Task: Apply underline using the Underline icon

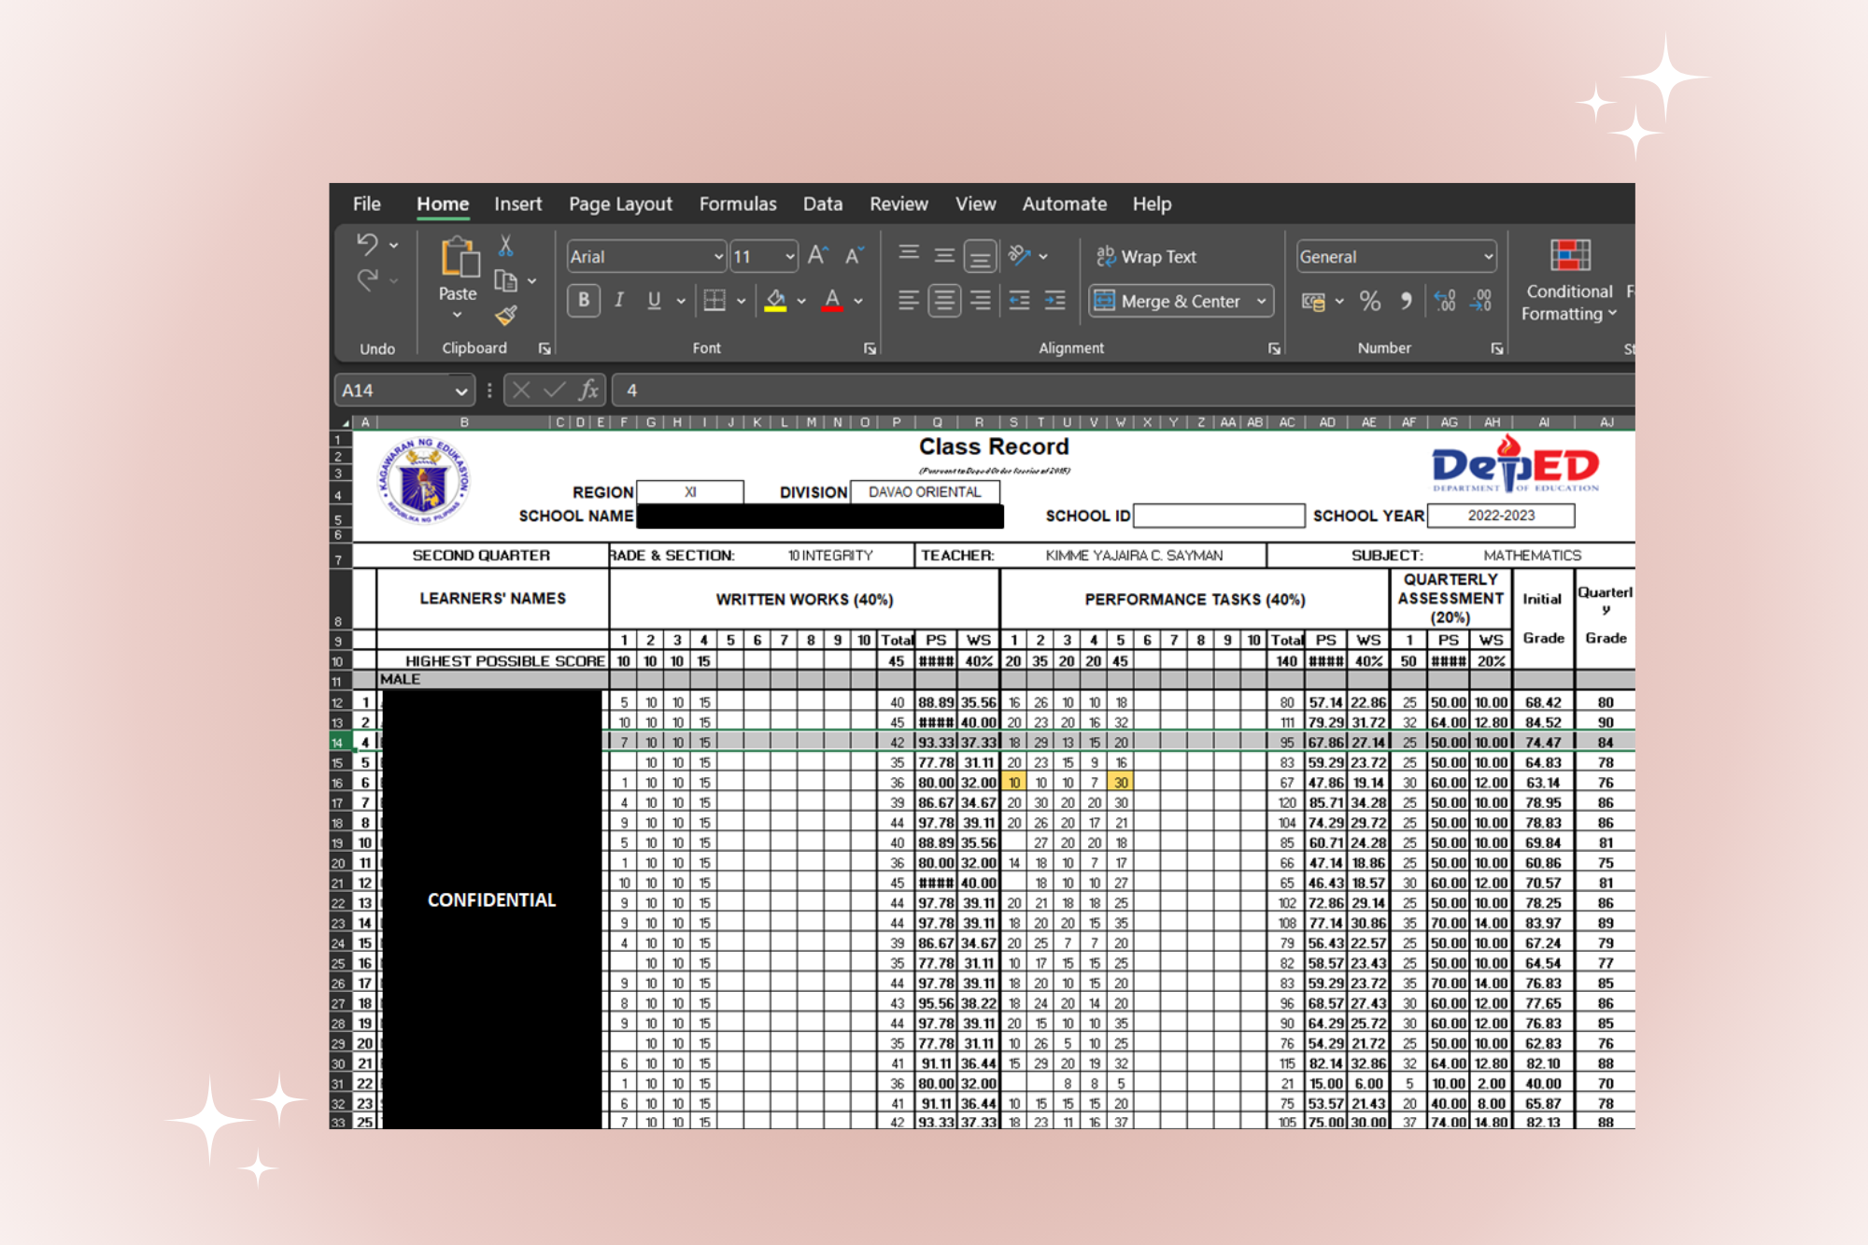Action: [x=654, y=301]
